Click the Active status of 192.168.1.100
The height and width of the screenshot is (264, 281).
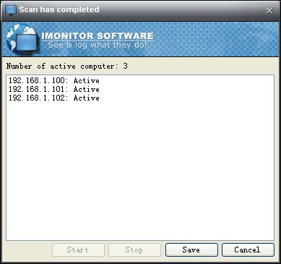[x=87, y=80]
